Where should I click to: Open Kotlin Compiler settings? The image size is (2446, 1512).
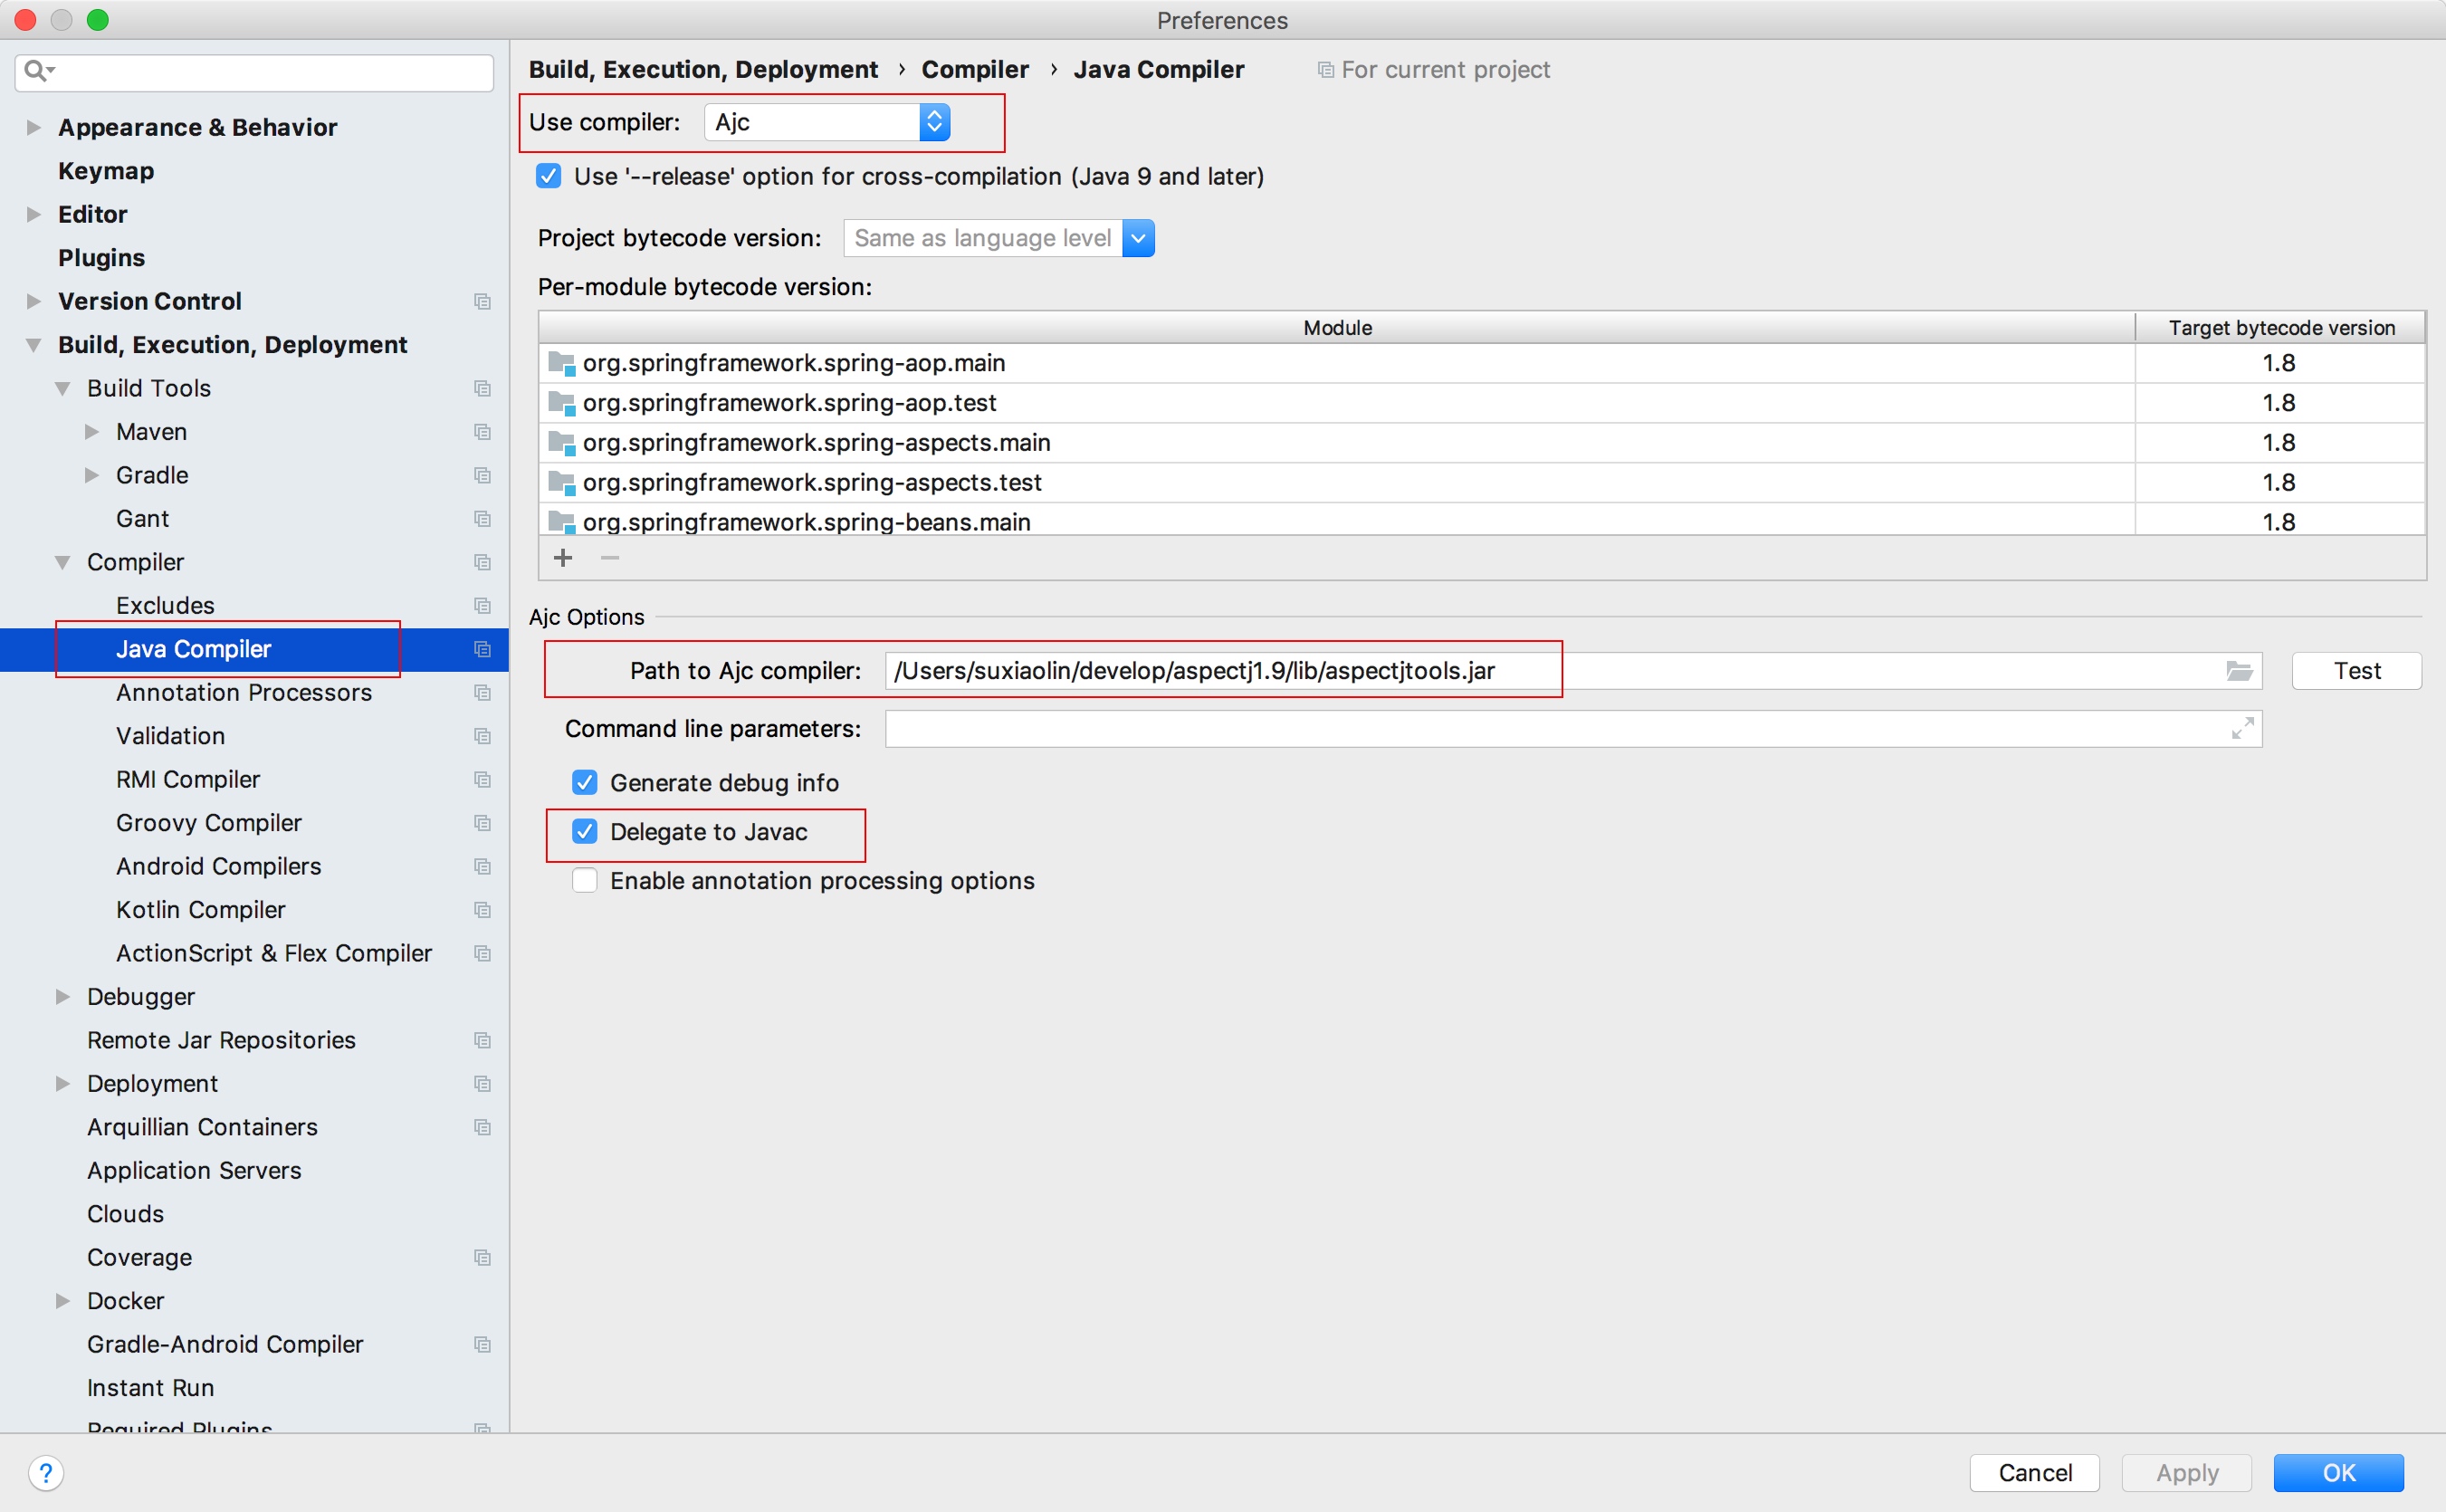point(201,910)
